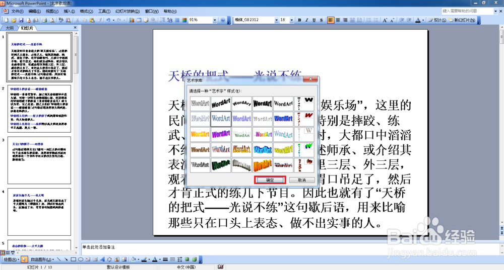
Task: Open the zoom percentage dropdown
Action: click(215, 20)
